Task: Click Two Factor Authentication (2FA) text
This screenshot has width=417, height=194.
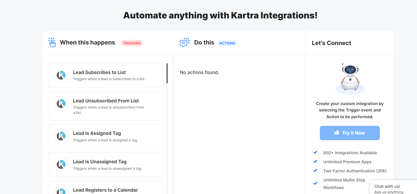Action: coord(355,171)
